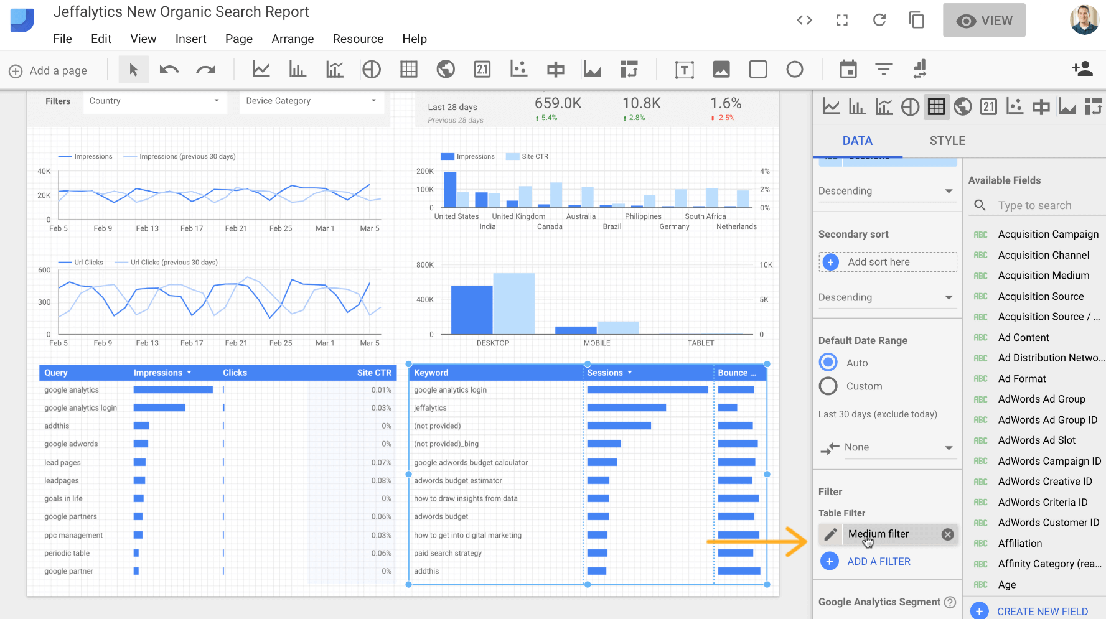
Task: Select the Affiliation field
Action: [x=1019, y=544]
